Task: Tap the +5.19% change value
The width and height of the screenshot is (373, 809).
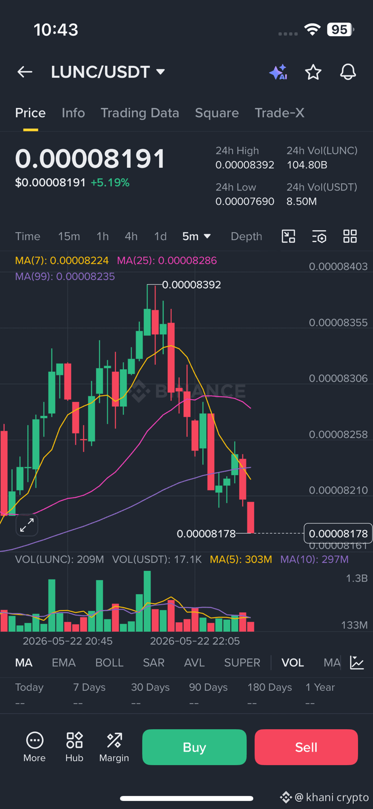Action: [x=110, y=182]
